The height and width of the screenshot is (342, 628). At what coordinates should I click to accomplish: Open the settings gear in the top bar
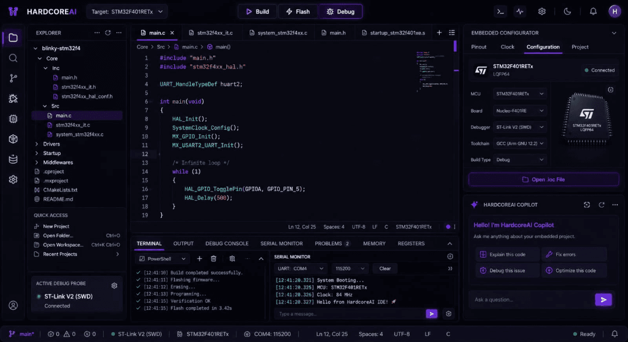tap(542, 12)
